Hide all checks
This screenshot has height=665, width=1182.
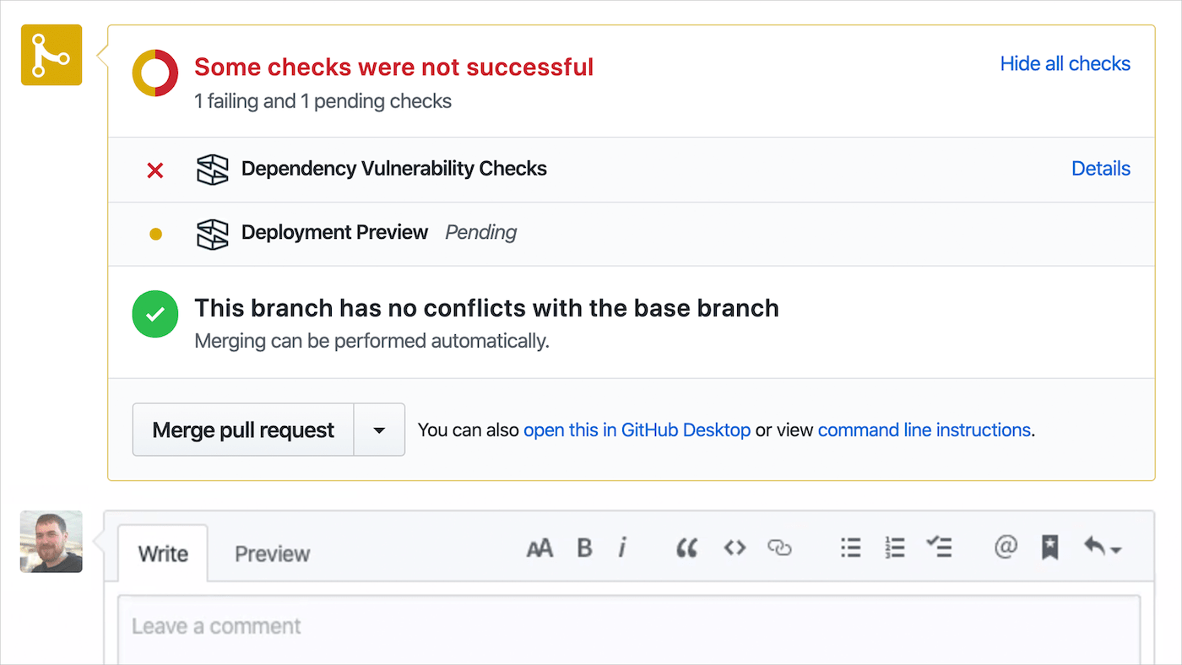point(1065,64)
